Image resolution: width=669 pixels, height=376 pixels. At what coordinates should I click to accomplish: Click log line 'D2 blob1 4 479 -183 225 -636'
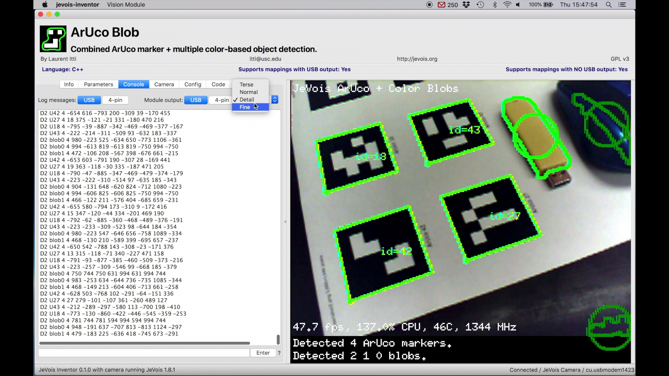(x=109, y=334)
